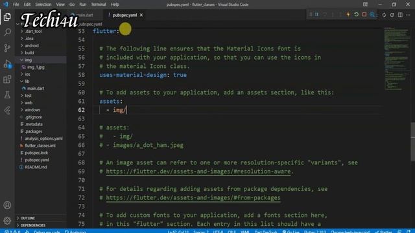Image resolution: width=415 pixels, height=233 pixels.
Task: Pause the debug session
Action: 317,14
